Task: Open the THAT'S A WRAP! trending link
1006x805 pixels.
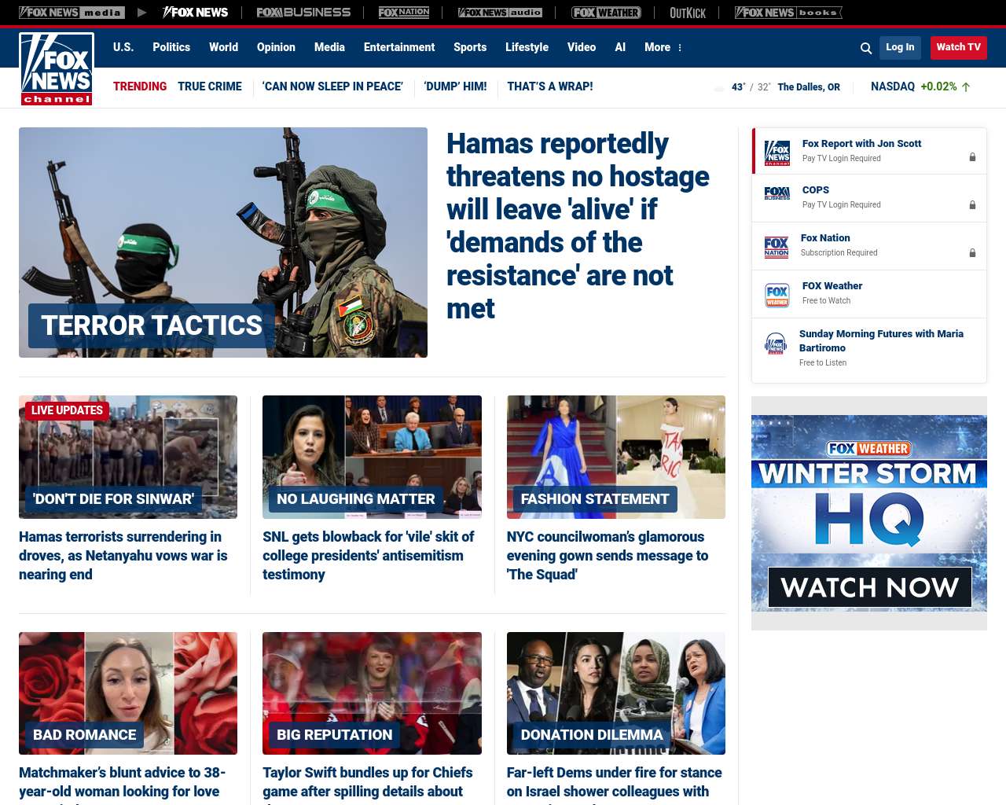Action: pyautogui.click(x=550, y=86)
